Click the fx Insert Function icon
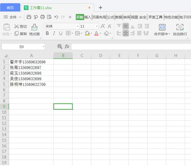Image resolution: width=191 pixels, height=167 pixels. [67, 46]
